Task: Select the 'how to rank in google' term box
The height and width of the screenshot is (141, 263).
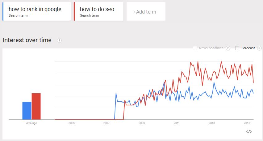Action: 37,11
